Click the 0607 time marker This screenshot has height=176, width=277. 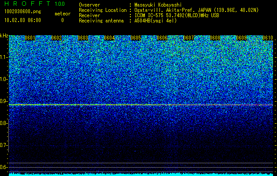[188, 38]
